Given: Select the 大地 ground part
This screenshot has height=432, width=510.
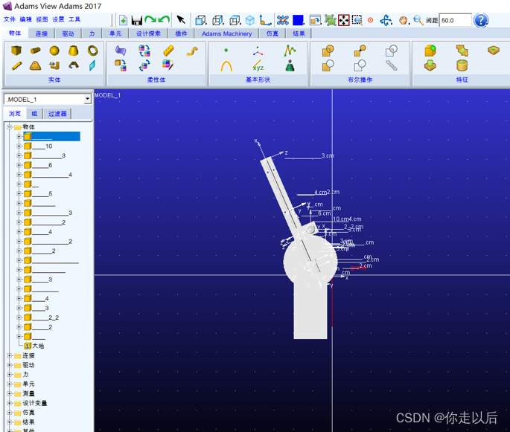Looking at the screenshot, I should tap(34, 346).
